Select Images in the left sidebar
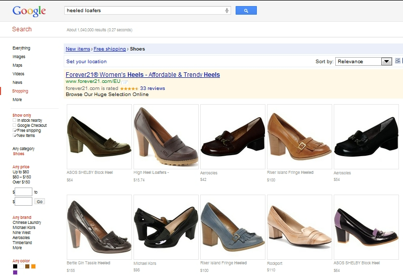The image size is (403, 277). [x=19, y=57]
